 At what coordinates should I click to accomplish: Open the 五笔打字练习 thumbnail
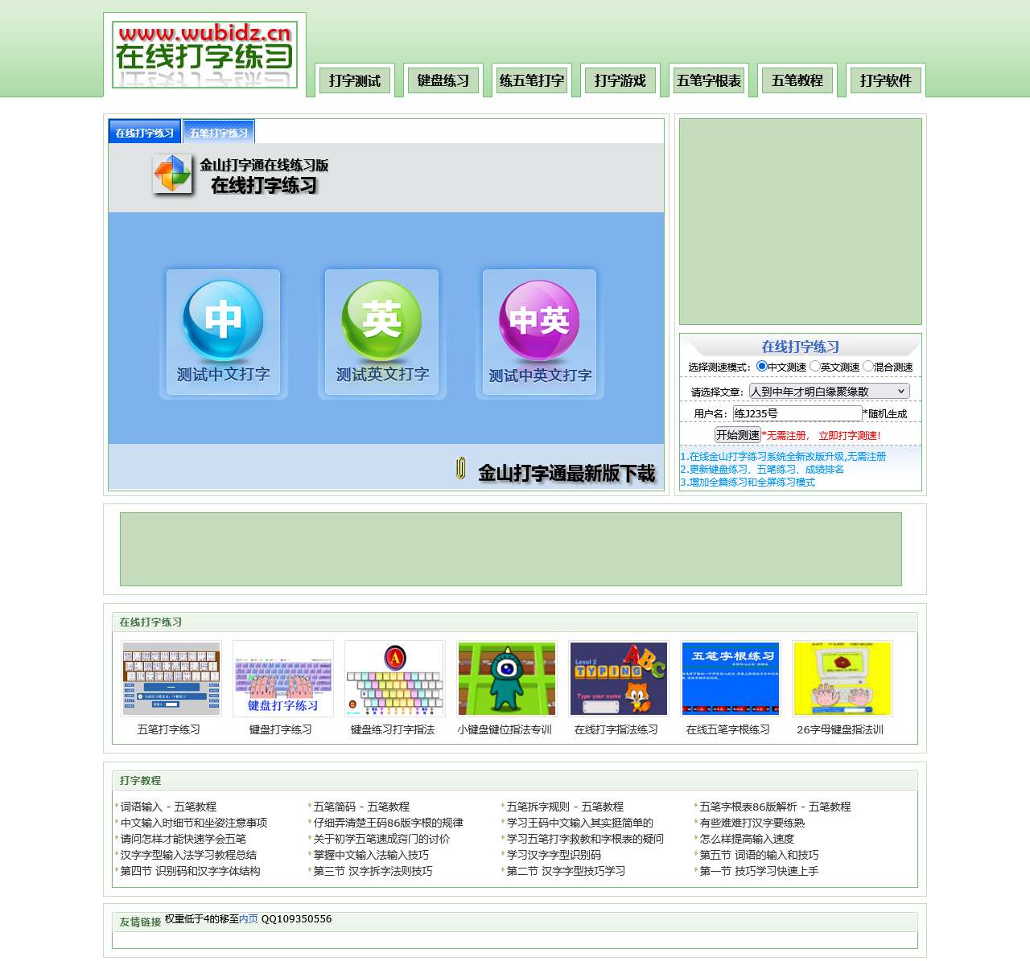point(171,678)
